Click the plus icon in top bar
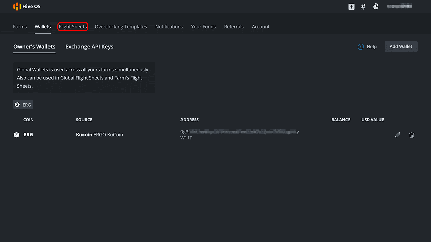The image size is (431, 242). point(351,7)
